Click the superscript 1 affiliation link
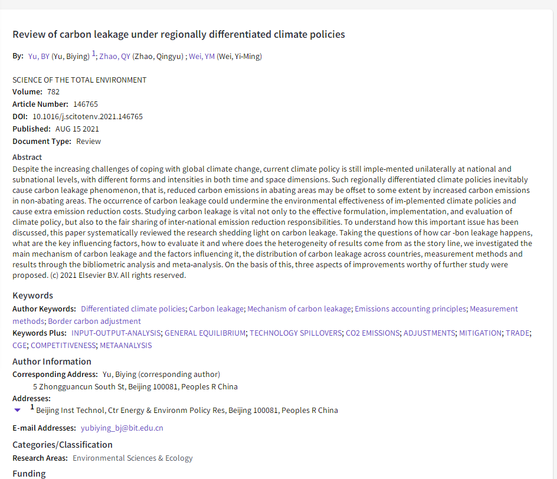The width and height of the screenshot is (557, 479). point(94,54)
